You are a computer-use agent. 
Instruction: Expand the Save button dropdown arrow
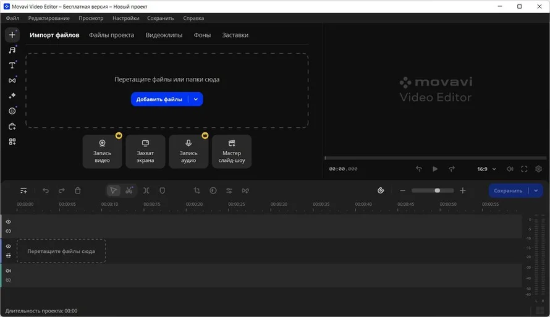click(x=536, y=190)
